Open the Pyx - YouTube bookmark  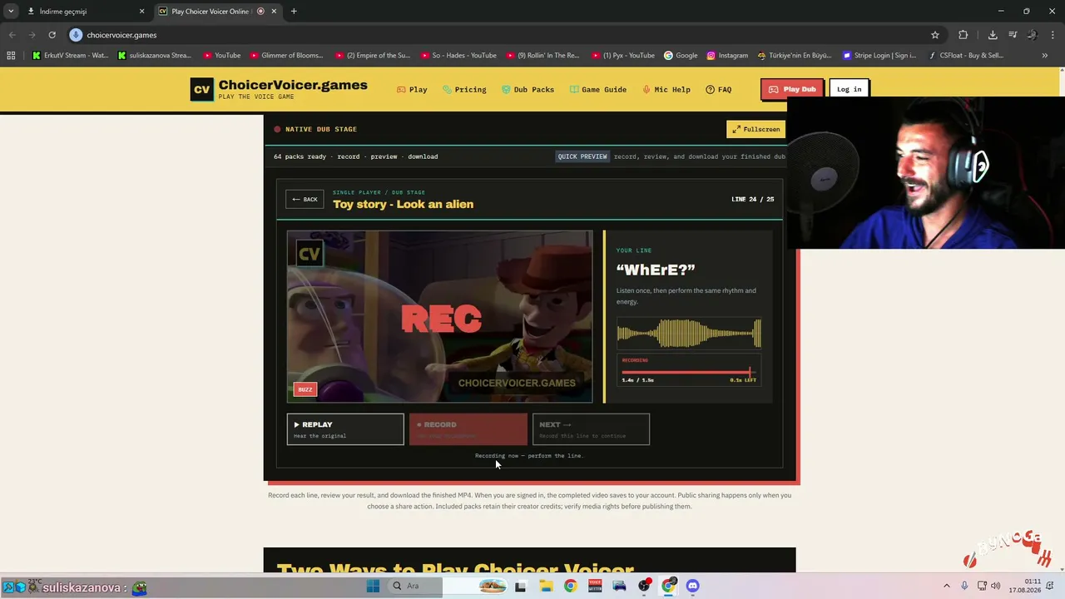622,56
